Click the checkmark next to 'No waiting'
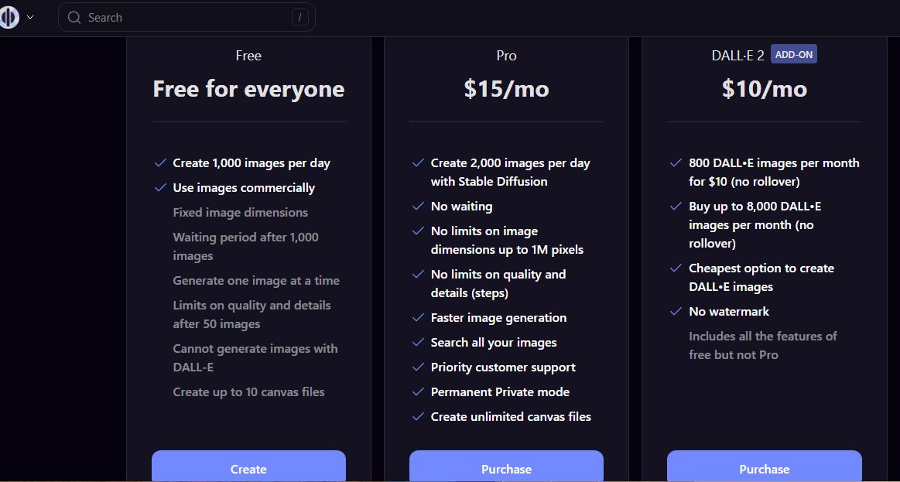 pos(418,206)
